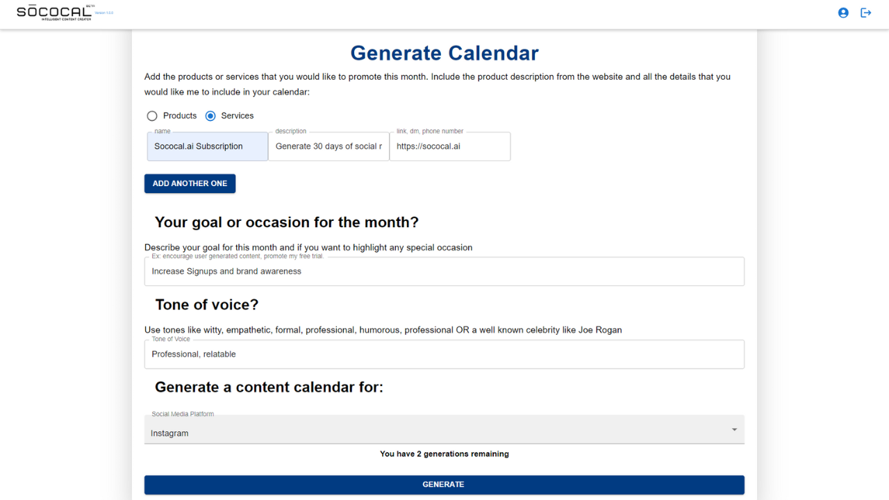Click the version label beside the logo

(x=103, y=13)
